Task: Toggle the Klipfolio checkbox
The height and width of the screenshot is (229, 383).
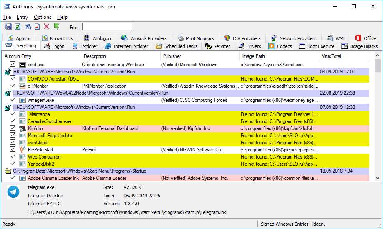Action: click(13, 128)
